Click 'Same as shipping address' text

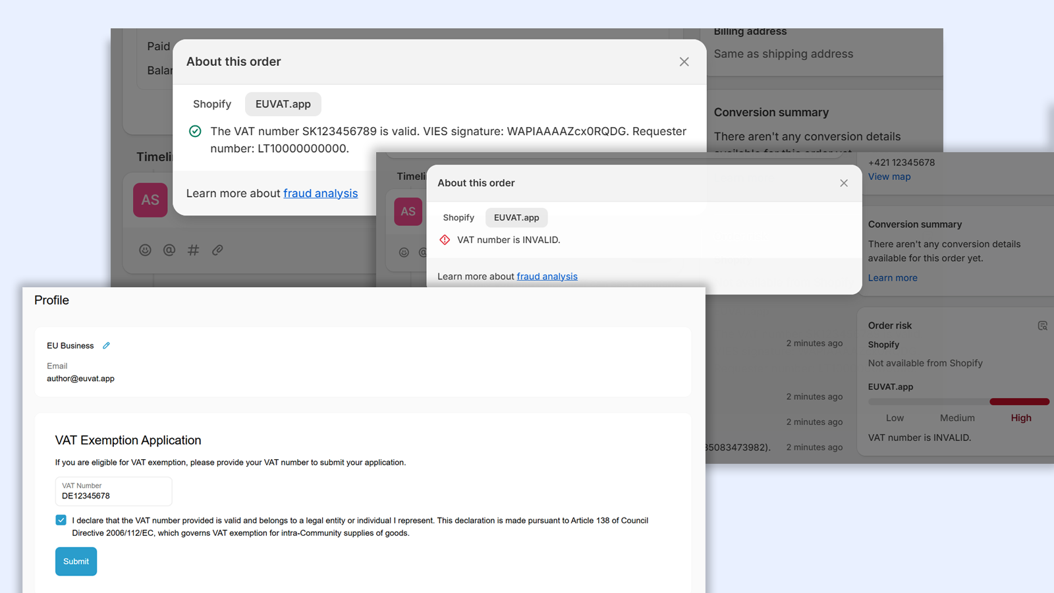click(x=783, y=54)
